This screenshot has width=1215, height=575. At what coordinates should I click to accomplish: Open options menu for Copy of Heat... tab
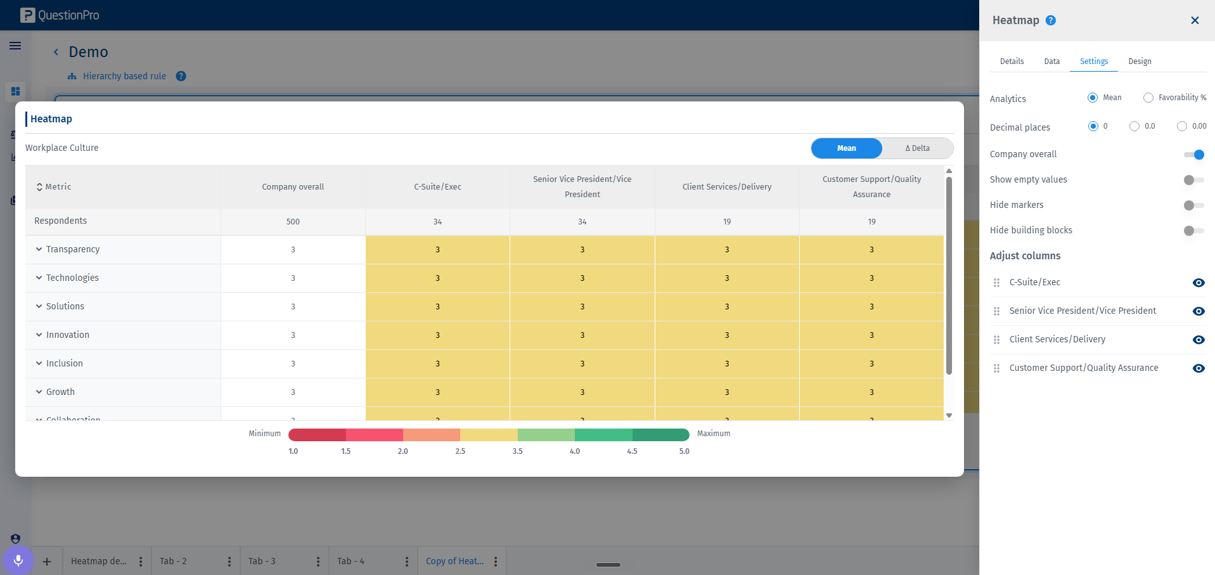(496, 562)
